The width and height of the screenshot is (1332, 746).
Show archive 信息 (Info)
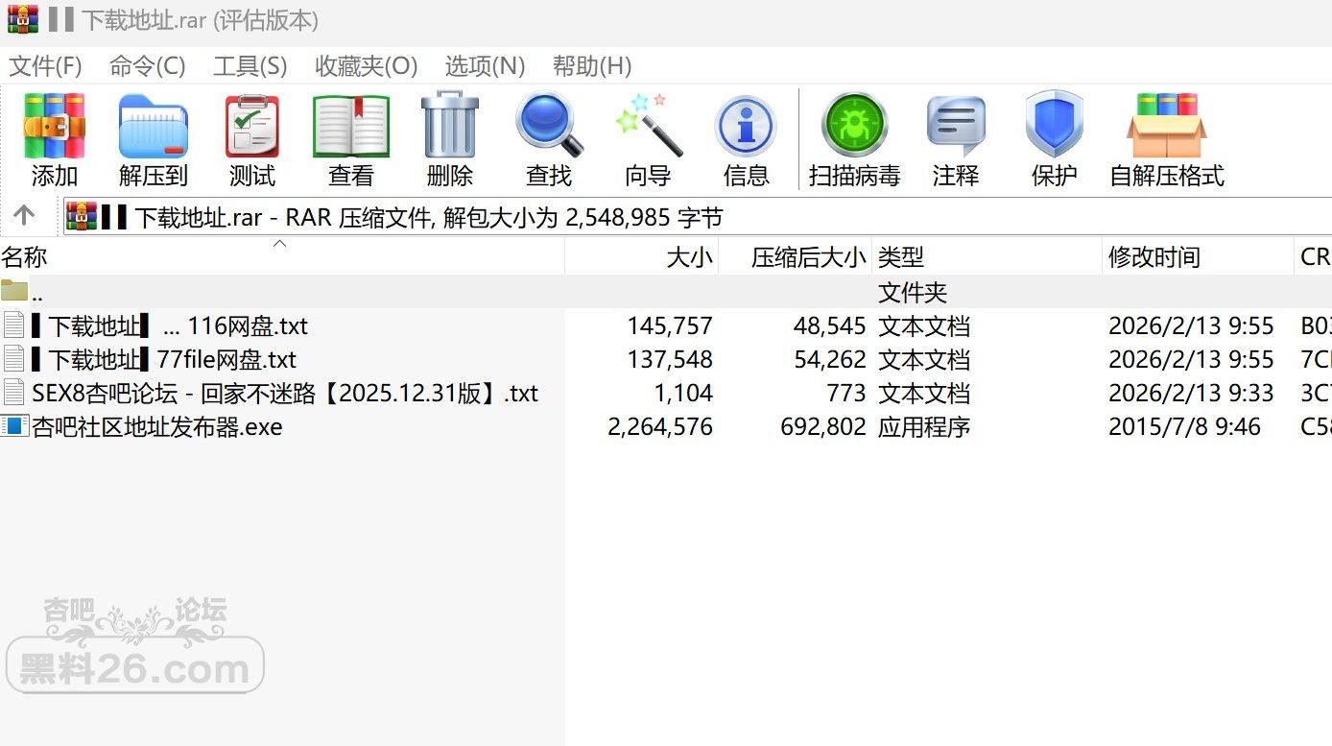pyautogui.click(x=746, y=126)
